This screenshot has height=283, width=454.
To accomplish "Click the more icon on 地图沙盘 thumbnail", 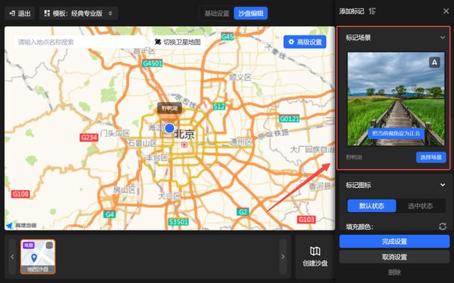I will tap(50, 245).
